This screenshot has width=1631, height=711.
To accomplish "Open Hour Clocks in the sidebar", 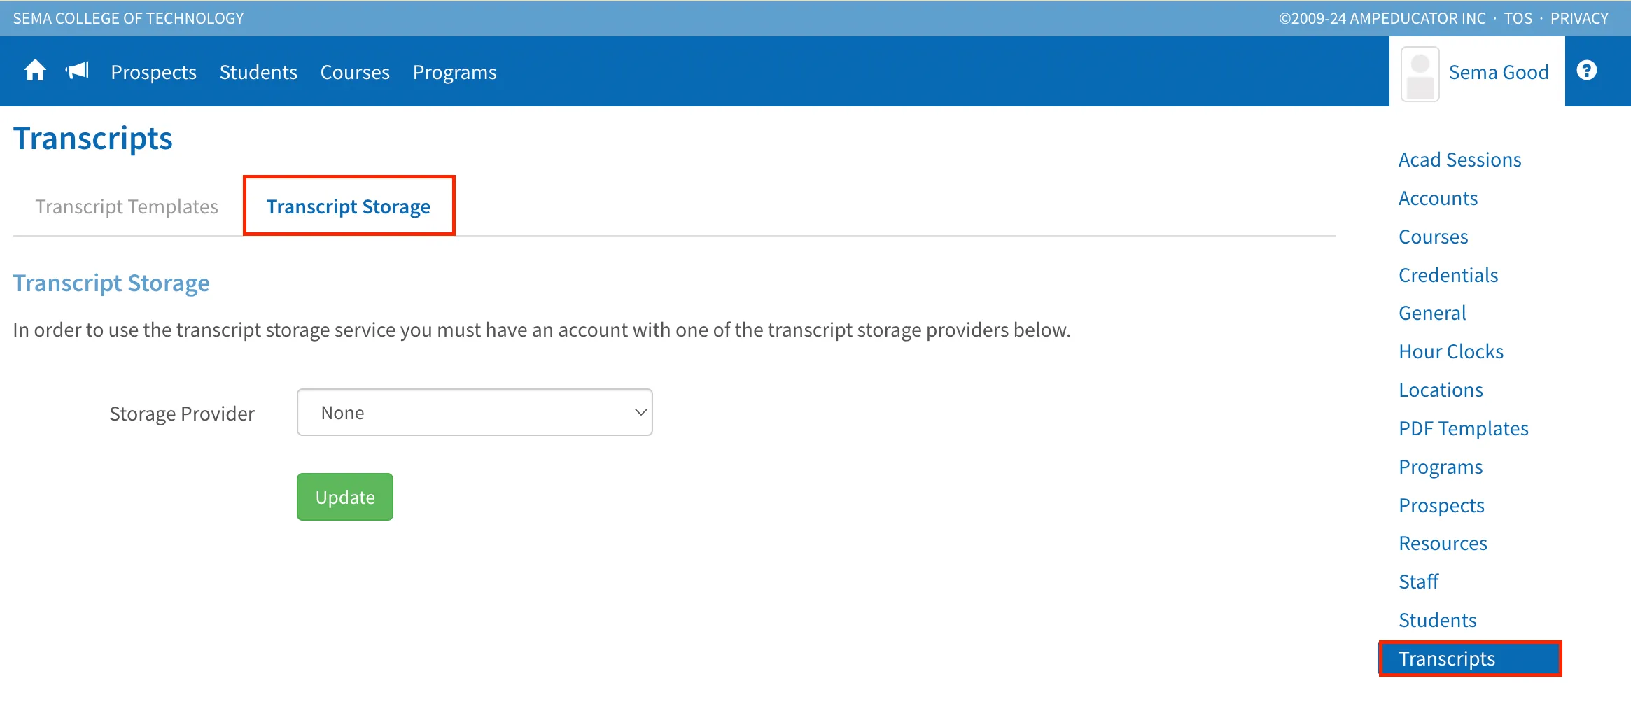I will point(1451,351).
